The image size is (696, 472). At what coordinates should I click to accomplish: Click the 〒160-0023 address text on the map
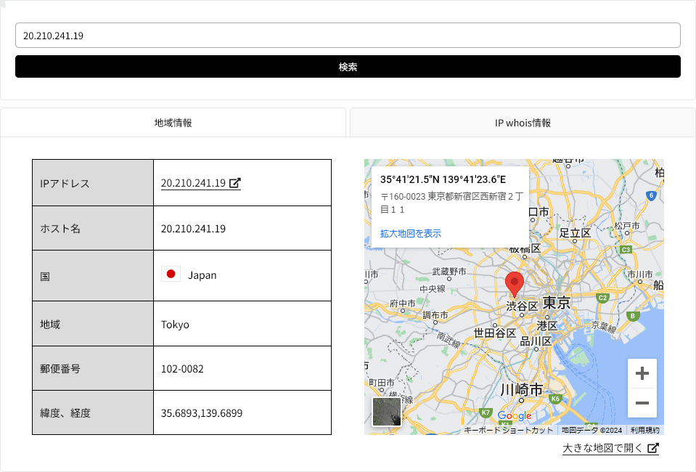tap(451, 203)
